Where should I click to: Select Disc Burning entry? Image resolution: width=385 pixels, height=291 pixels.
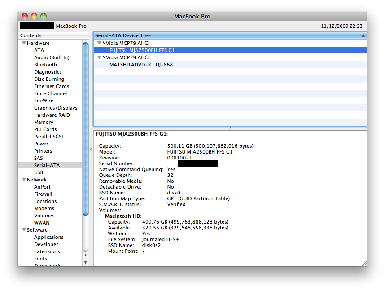[49, 79]
